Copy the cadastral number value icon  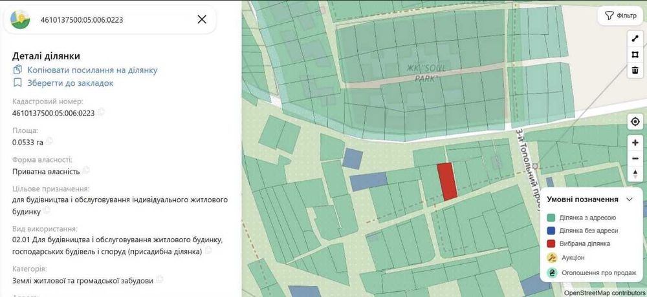(x=101, y=112)
